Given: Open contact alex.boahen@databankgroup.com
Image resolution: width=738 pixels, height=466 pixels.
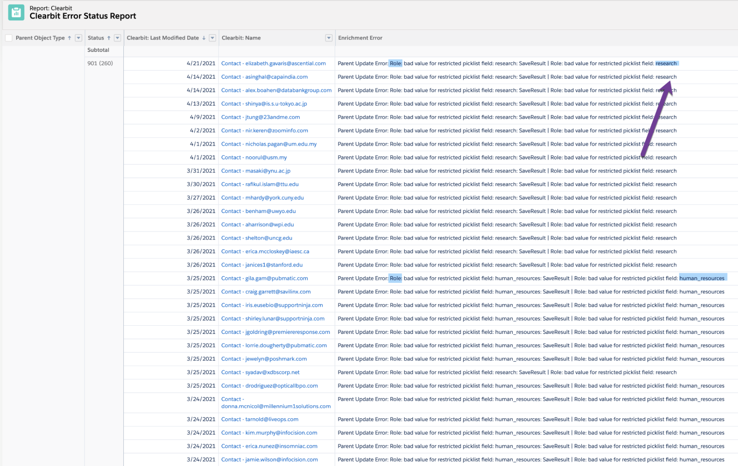Looking at the screenshot, I should (x=276, y=90).
